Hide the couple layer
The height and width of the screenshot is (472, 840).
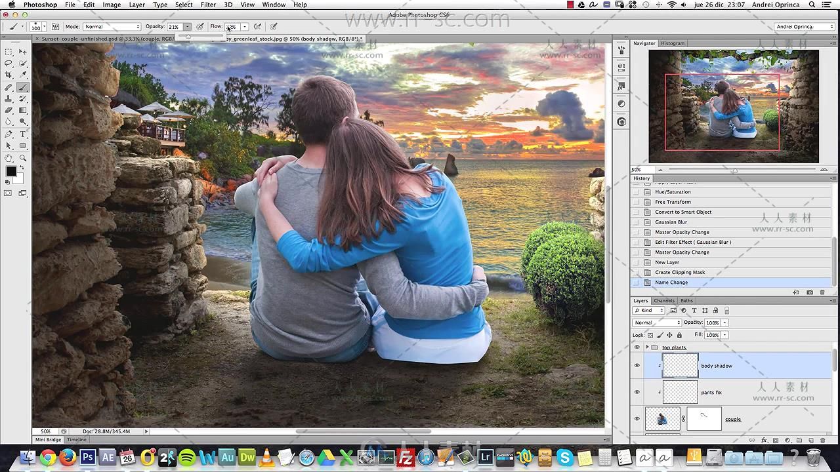[637, 418]
